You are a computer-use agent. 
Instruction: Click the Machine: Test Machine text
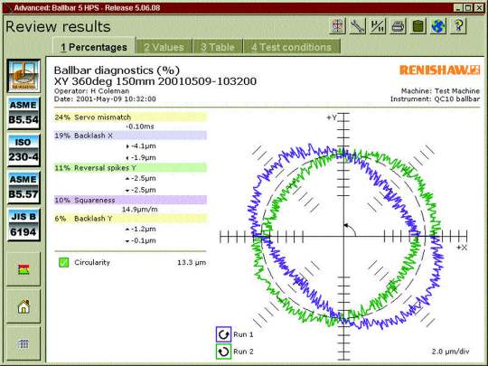tap(440, 91)
